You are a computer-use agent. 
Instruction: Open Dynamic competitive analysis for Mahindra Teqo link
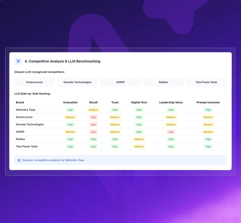53,160
